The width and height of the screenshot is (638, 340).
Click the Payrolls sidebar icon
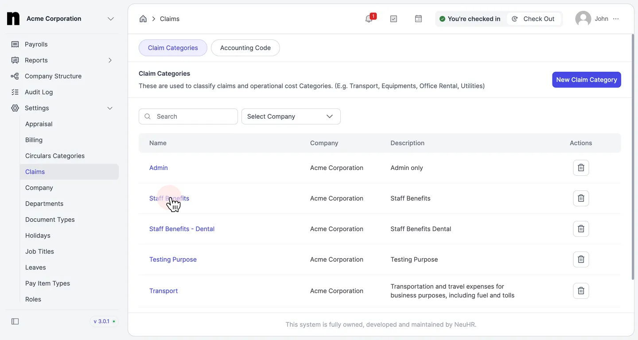(x=15, y=44)
